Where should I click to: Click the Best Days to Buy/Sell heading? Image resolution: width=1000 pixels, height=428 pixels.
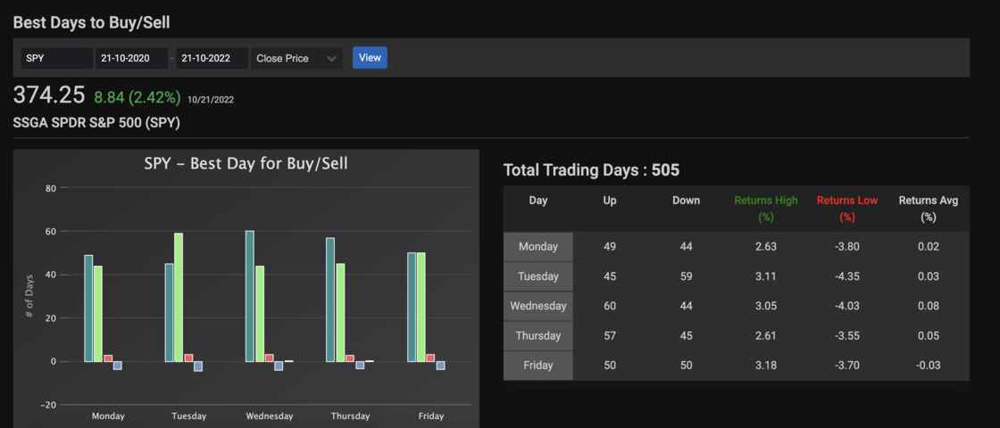coord(91,23)
